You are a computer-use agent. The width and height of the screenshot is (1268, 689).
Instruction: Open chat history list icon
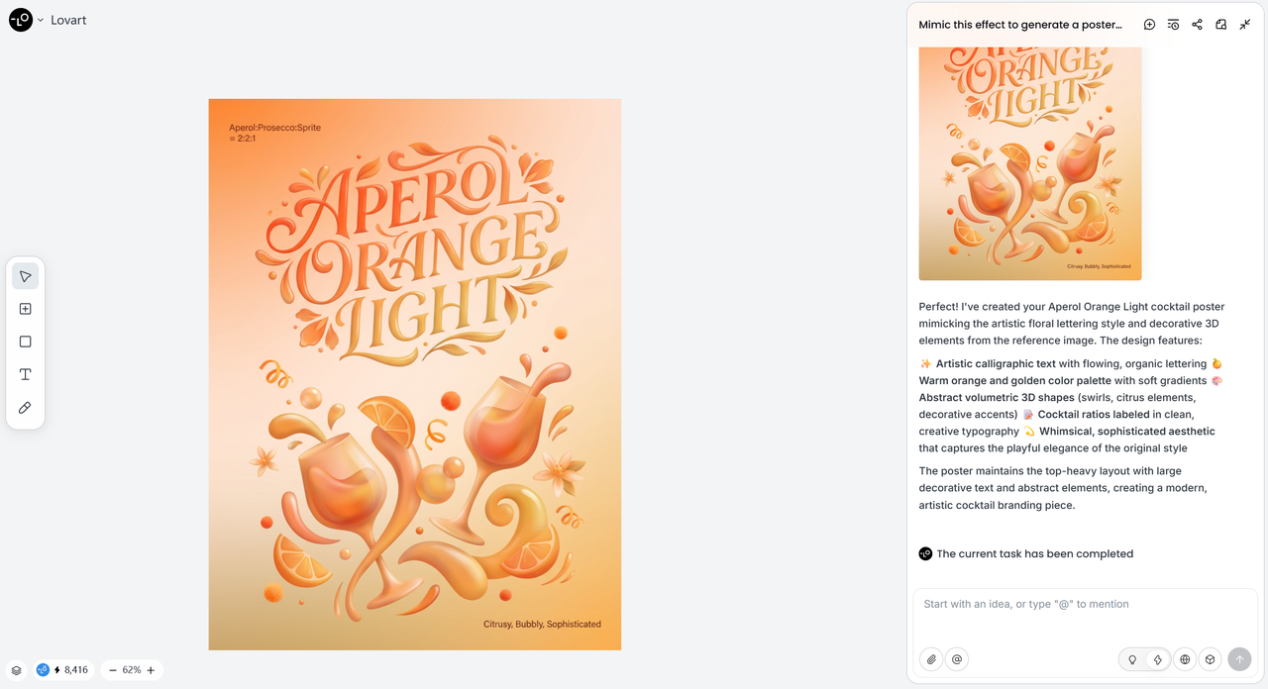1173,25
